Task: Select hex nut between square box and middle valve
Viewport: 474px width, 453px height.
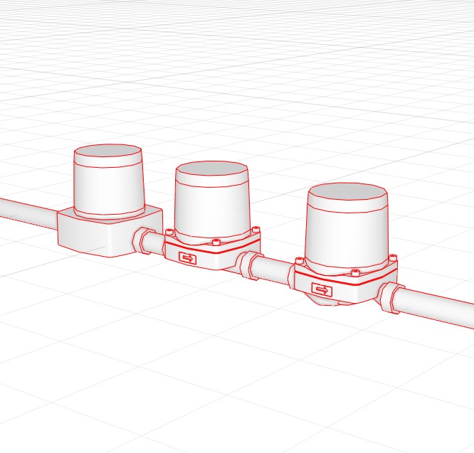Action: coord(142,240)
